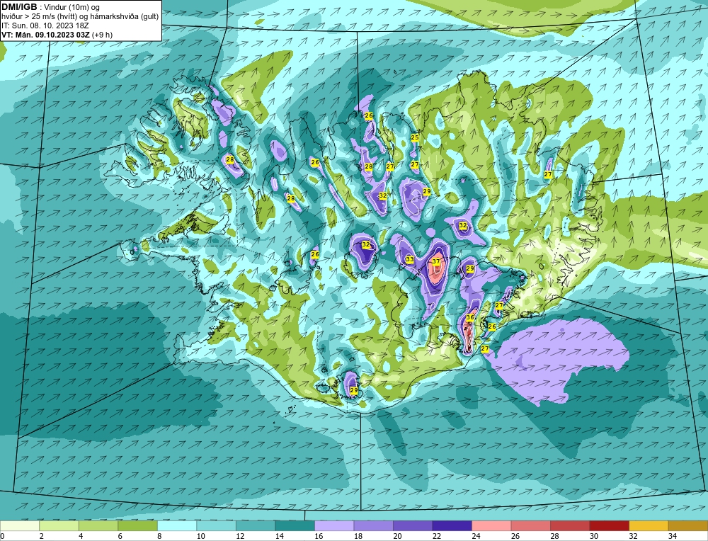
Task: Select the dark teal 14–16 m/s legend swatch
Action: (295, 526)
